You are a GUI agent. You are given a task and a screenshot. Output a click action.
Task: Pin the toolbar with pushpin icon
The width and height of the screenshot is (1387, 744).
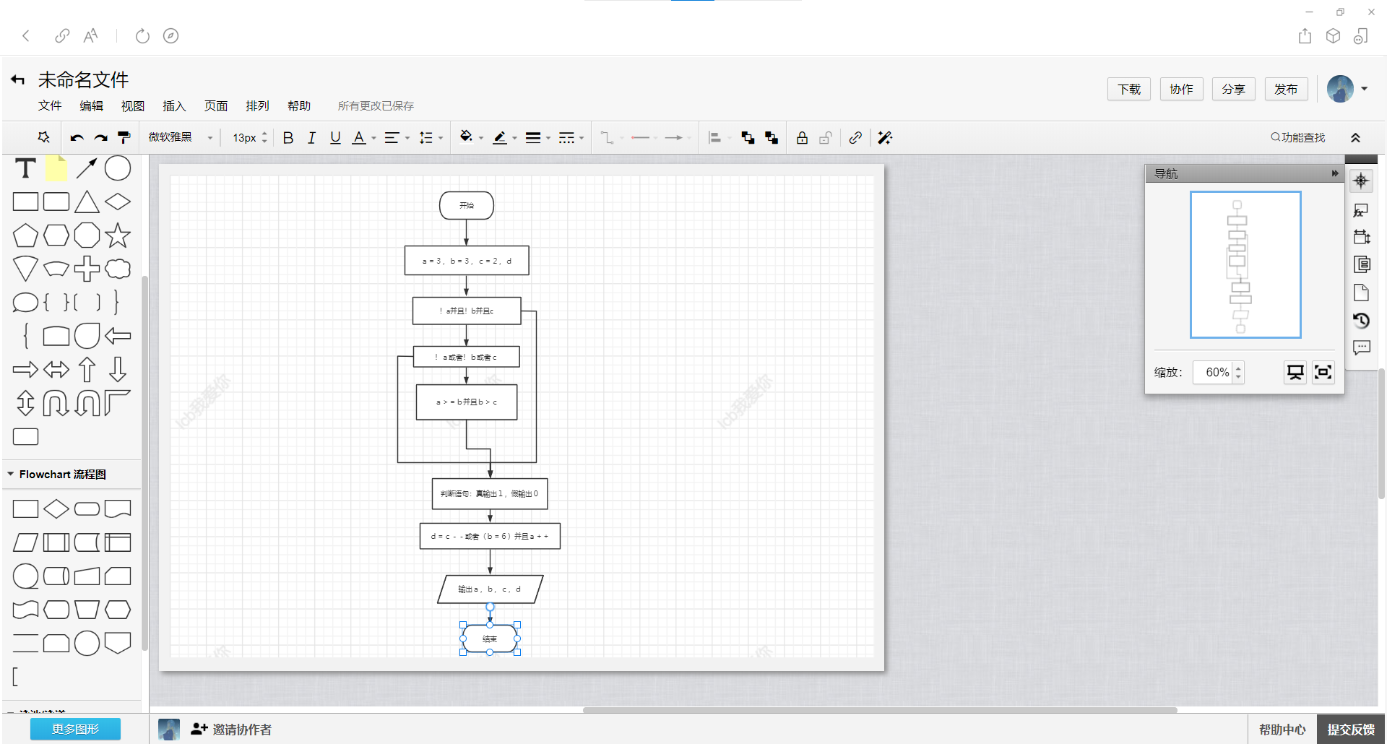click(x=43, y=137)
